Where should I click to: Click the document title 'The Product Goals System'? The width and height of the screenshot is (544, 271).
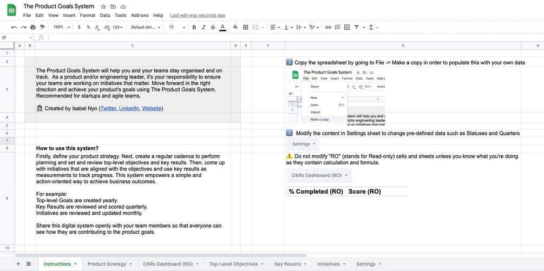[x=58, y=6]
